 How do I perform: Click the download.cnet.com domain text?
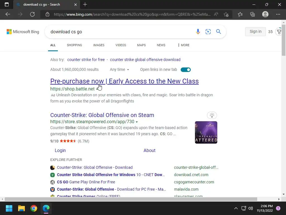(191, 175)
